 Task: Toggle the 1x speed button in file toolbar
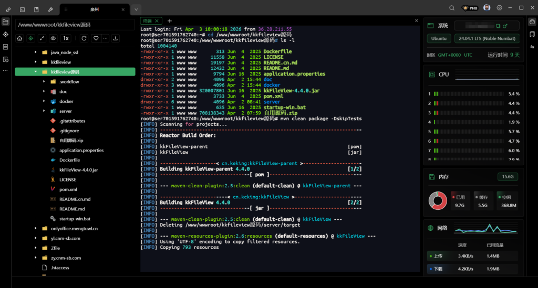pyautogui.click(x=66, y=38)
